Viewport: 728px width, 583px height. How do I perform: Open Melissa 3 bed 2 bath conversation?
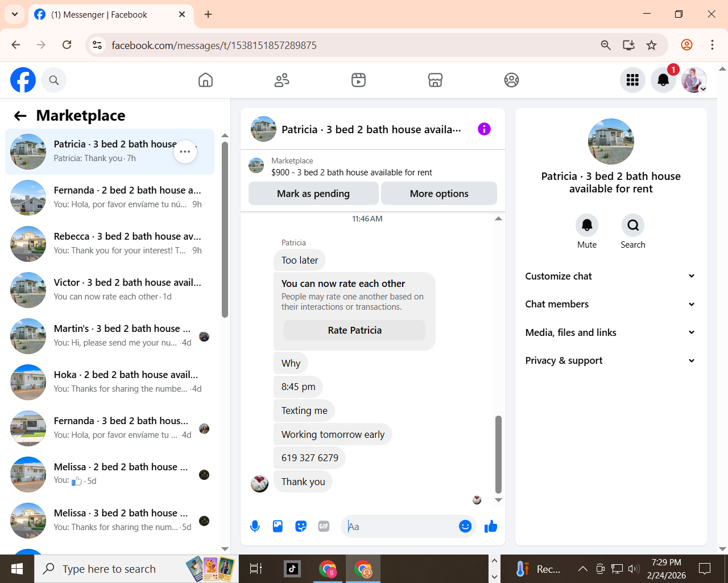[x=110, y=520]
